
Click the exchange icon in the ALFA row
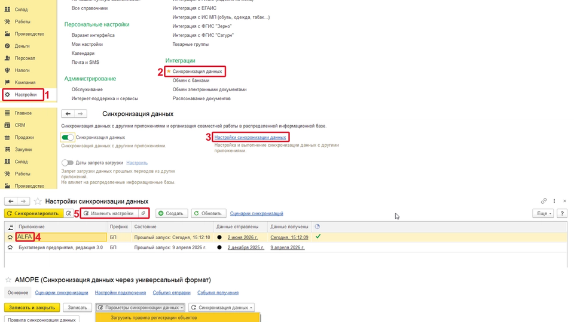pyautogui.click(x=10, y=237)
